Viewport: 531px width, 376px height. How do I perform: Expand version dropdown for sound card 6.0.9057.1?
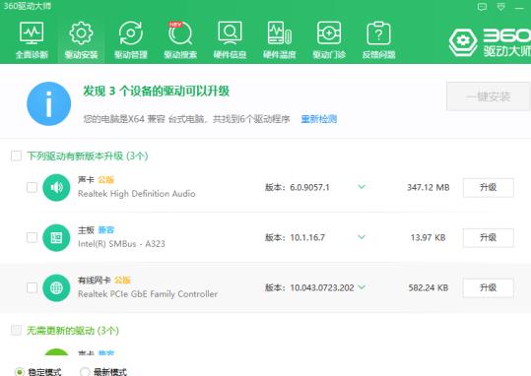pos(362,187)
